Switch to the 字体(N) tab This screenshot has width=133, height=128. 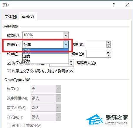pyautogui.click(x=11, y=16)
